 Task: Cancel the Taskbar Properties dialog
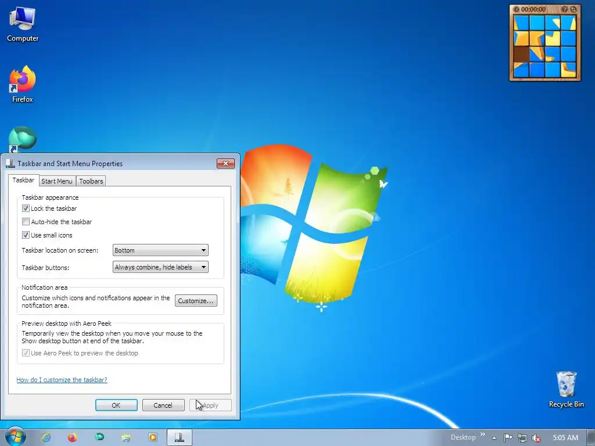coord(163,405)
